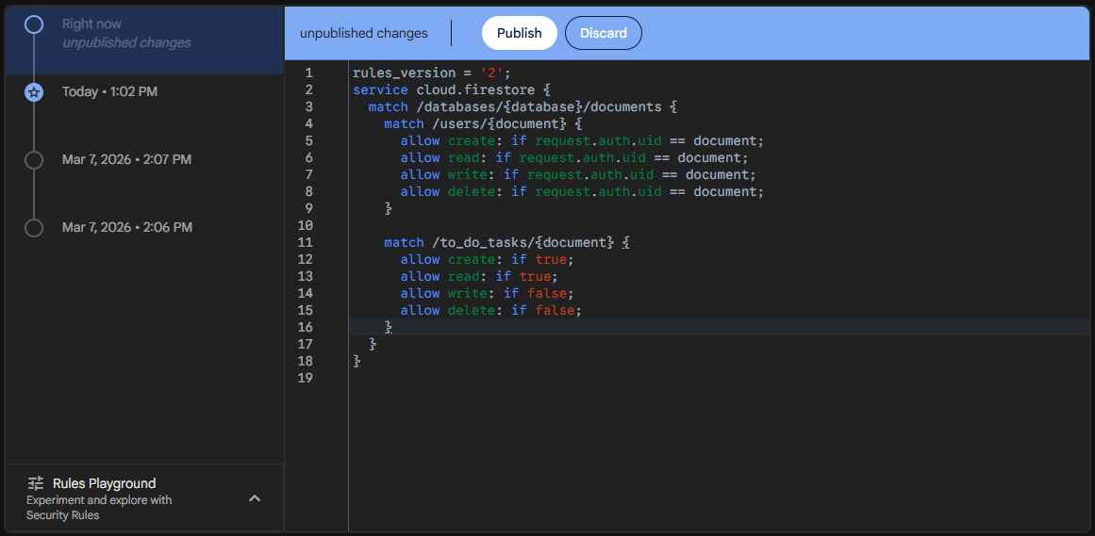
Task: Expand the Rules Playground panel chevron
Action: [x=255, y=498]
